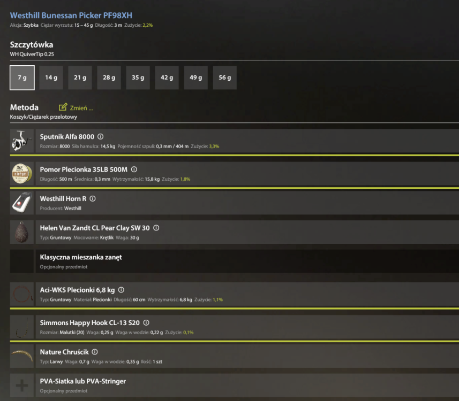The image size is (459, 401).
Task: Click the info icon next to Nature Chruścik
Action: [95, 352]
